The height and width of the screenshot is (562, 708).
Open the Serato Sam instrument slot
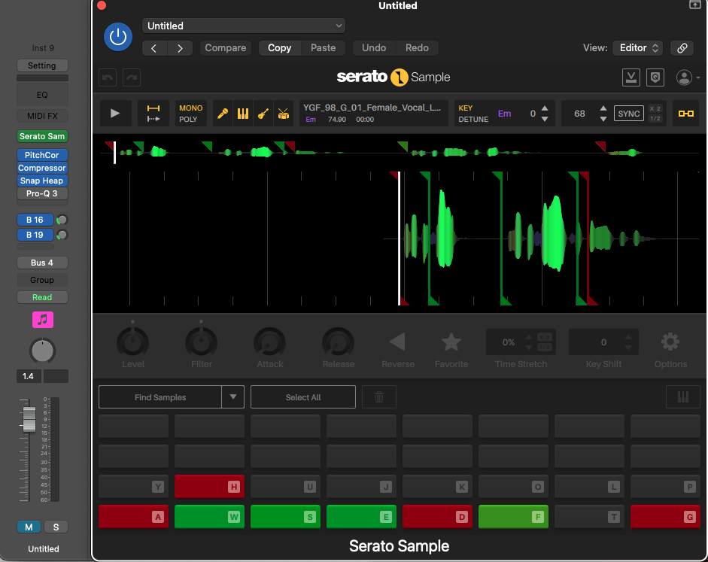[42, 136]
